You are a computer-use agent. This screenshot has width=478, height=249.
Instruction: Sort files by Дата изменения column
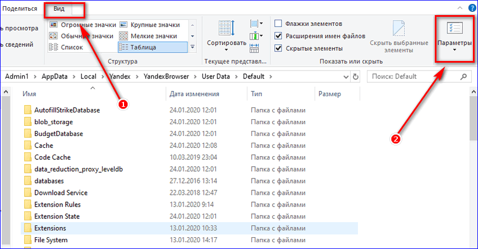(194, 94)
